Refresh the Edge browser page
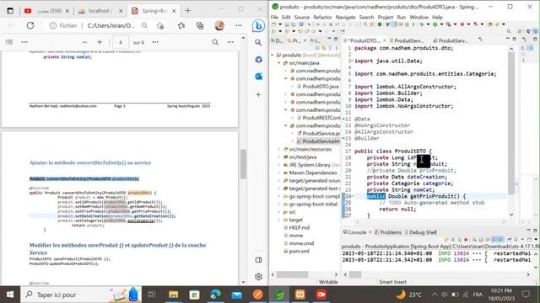Viewport: 540px width, 303px height. click(30, 25)
